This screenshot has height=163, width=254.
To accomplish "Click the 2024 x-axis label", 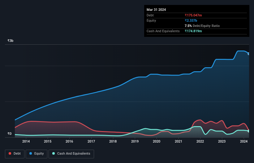I will [x=243, y=141].
